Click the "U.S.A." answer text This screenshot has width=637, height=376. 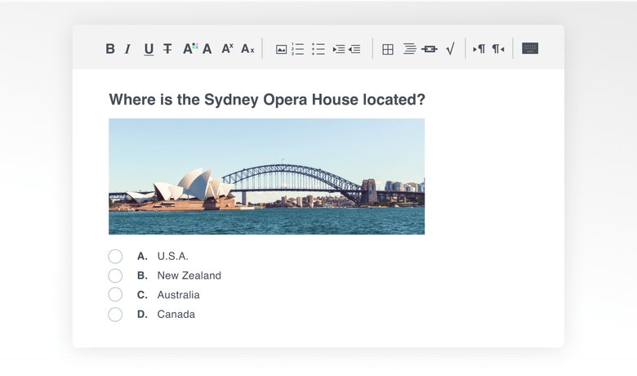click(x=172, y=256)
